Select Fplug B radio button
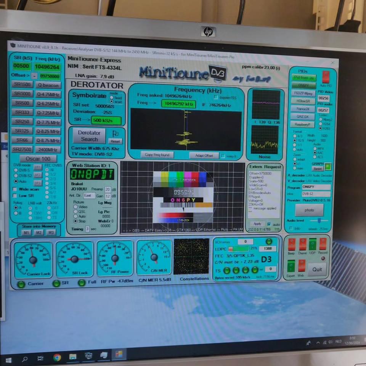Viewport: 366px width, 366px height. coord(16,213)
